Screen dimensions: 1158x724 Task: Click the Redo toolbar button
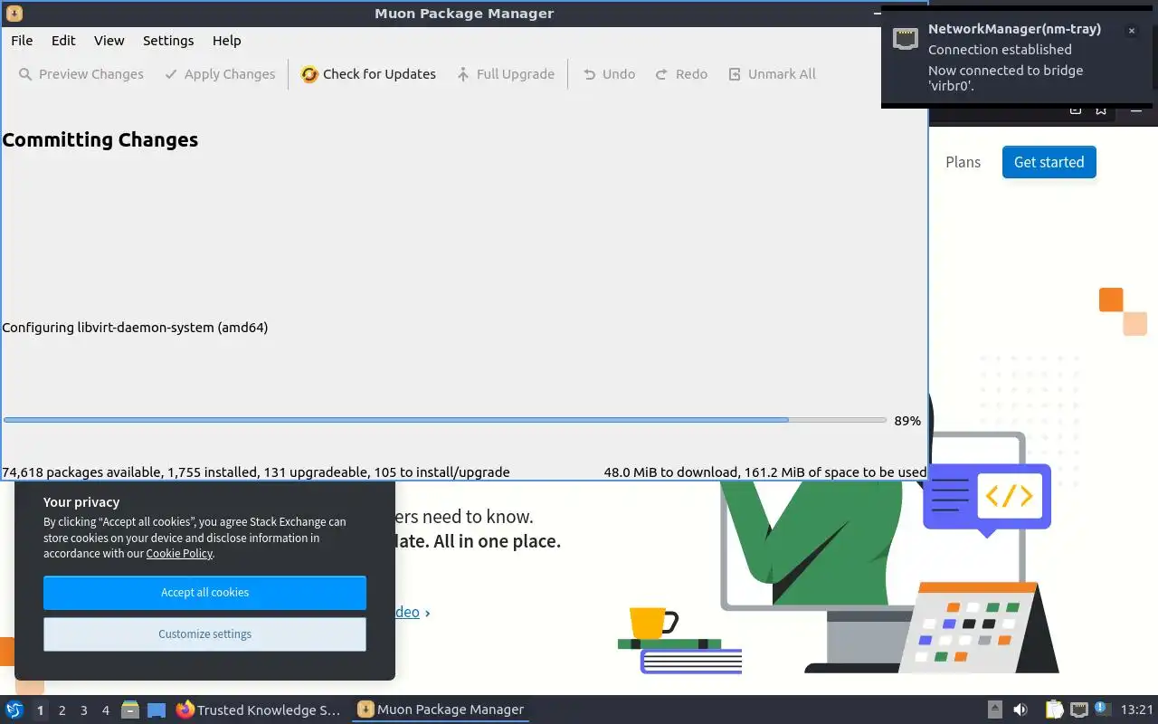[x=681, y=74]
